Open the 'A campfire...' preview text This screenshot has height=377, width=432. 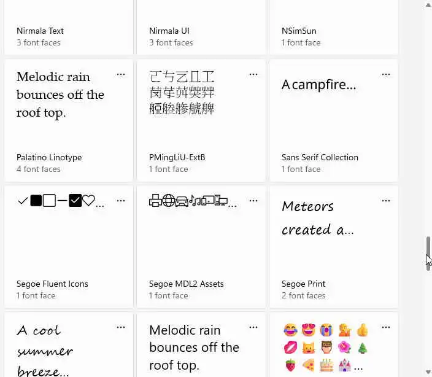click(318, 85)
